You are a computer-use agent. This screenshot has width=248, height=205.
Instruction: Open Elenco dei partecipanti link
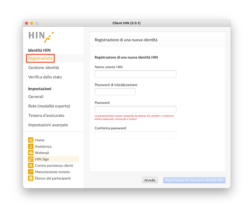53,178
